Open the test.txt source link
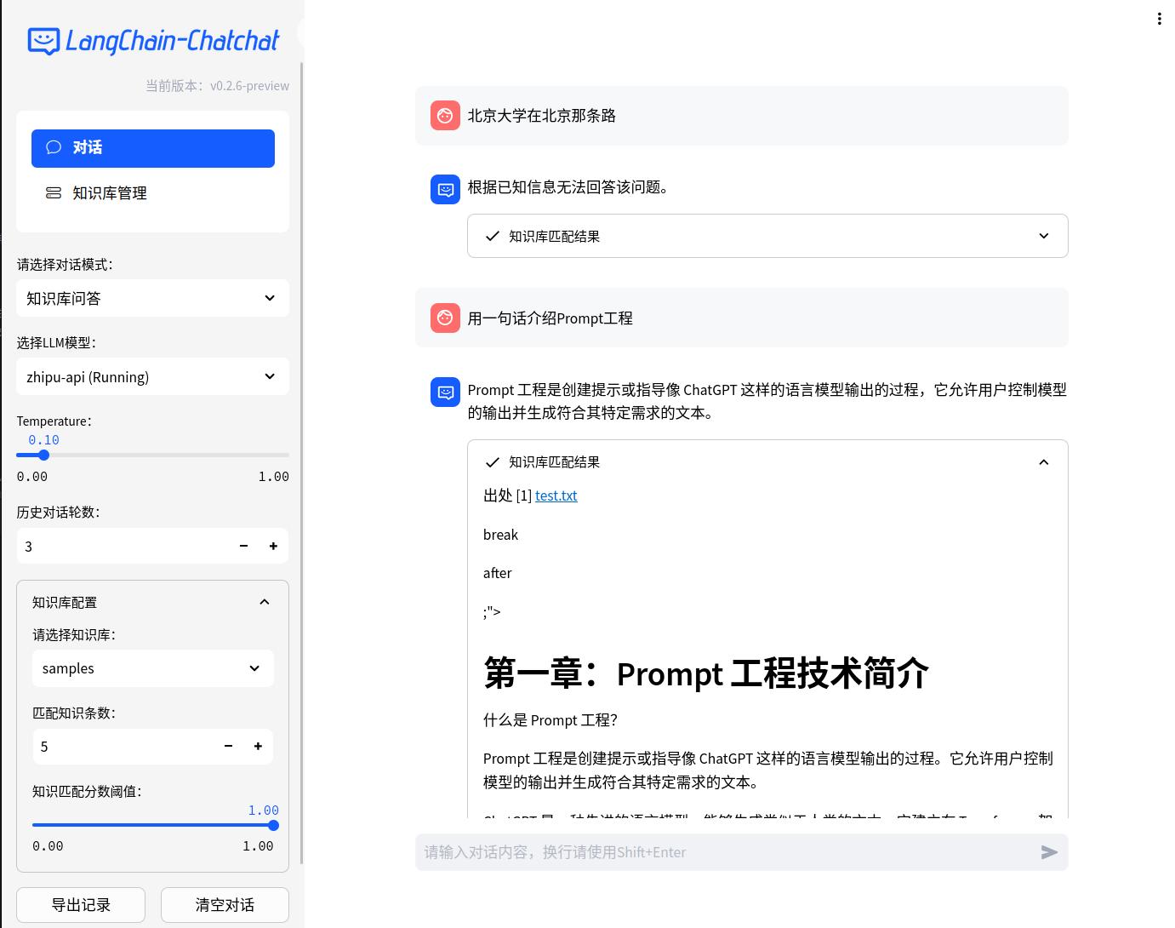Screen dimensions: 1175x928 556,496
